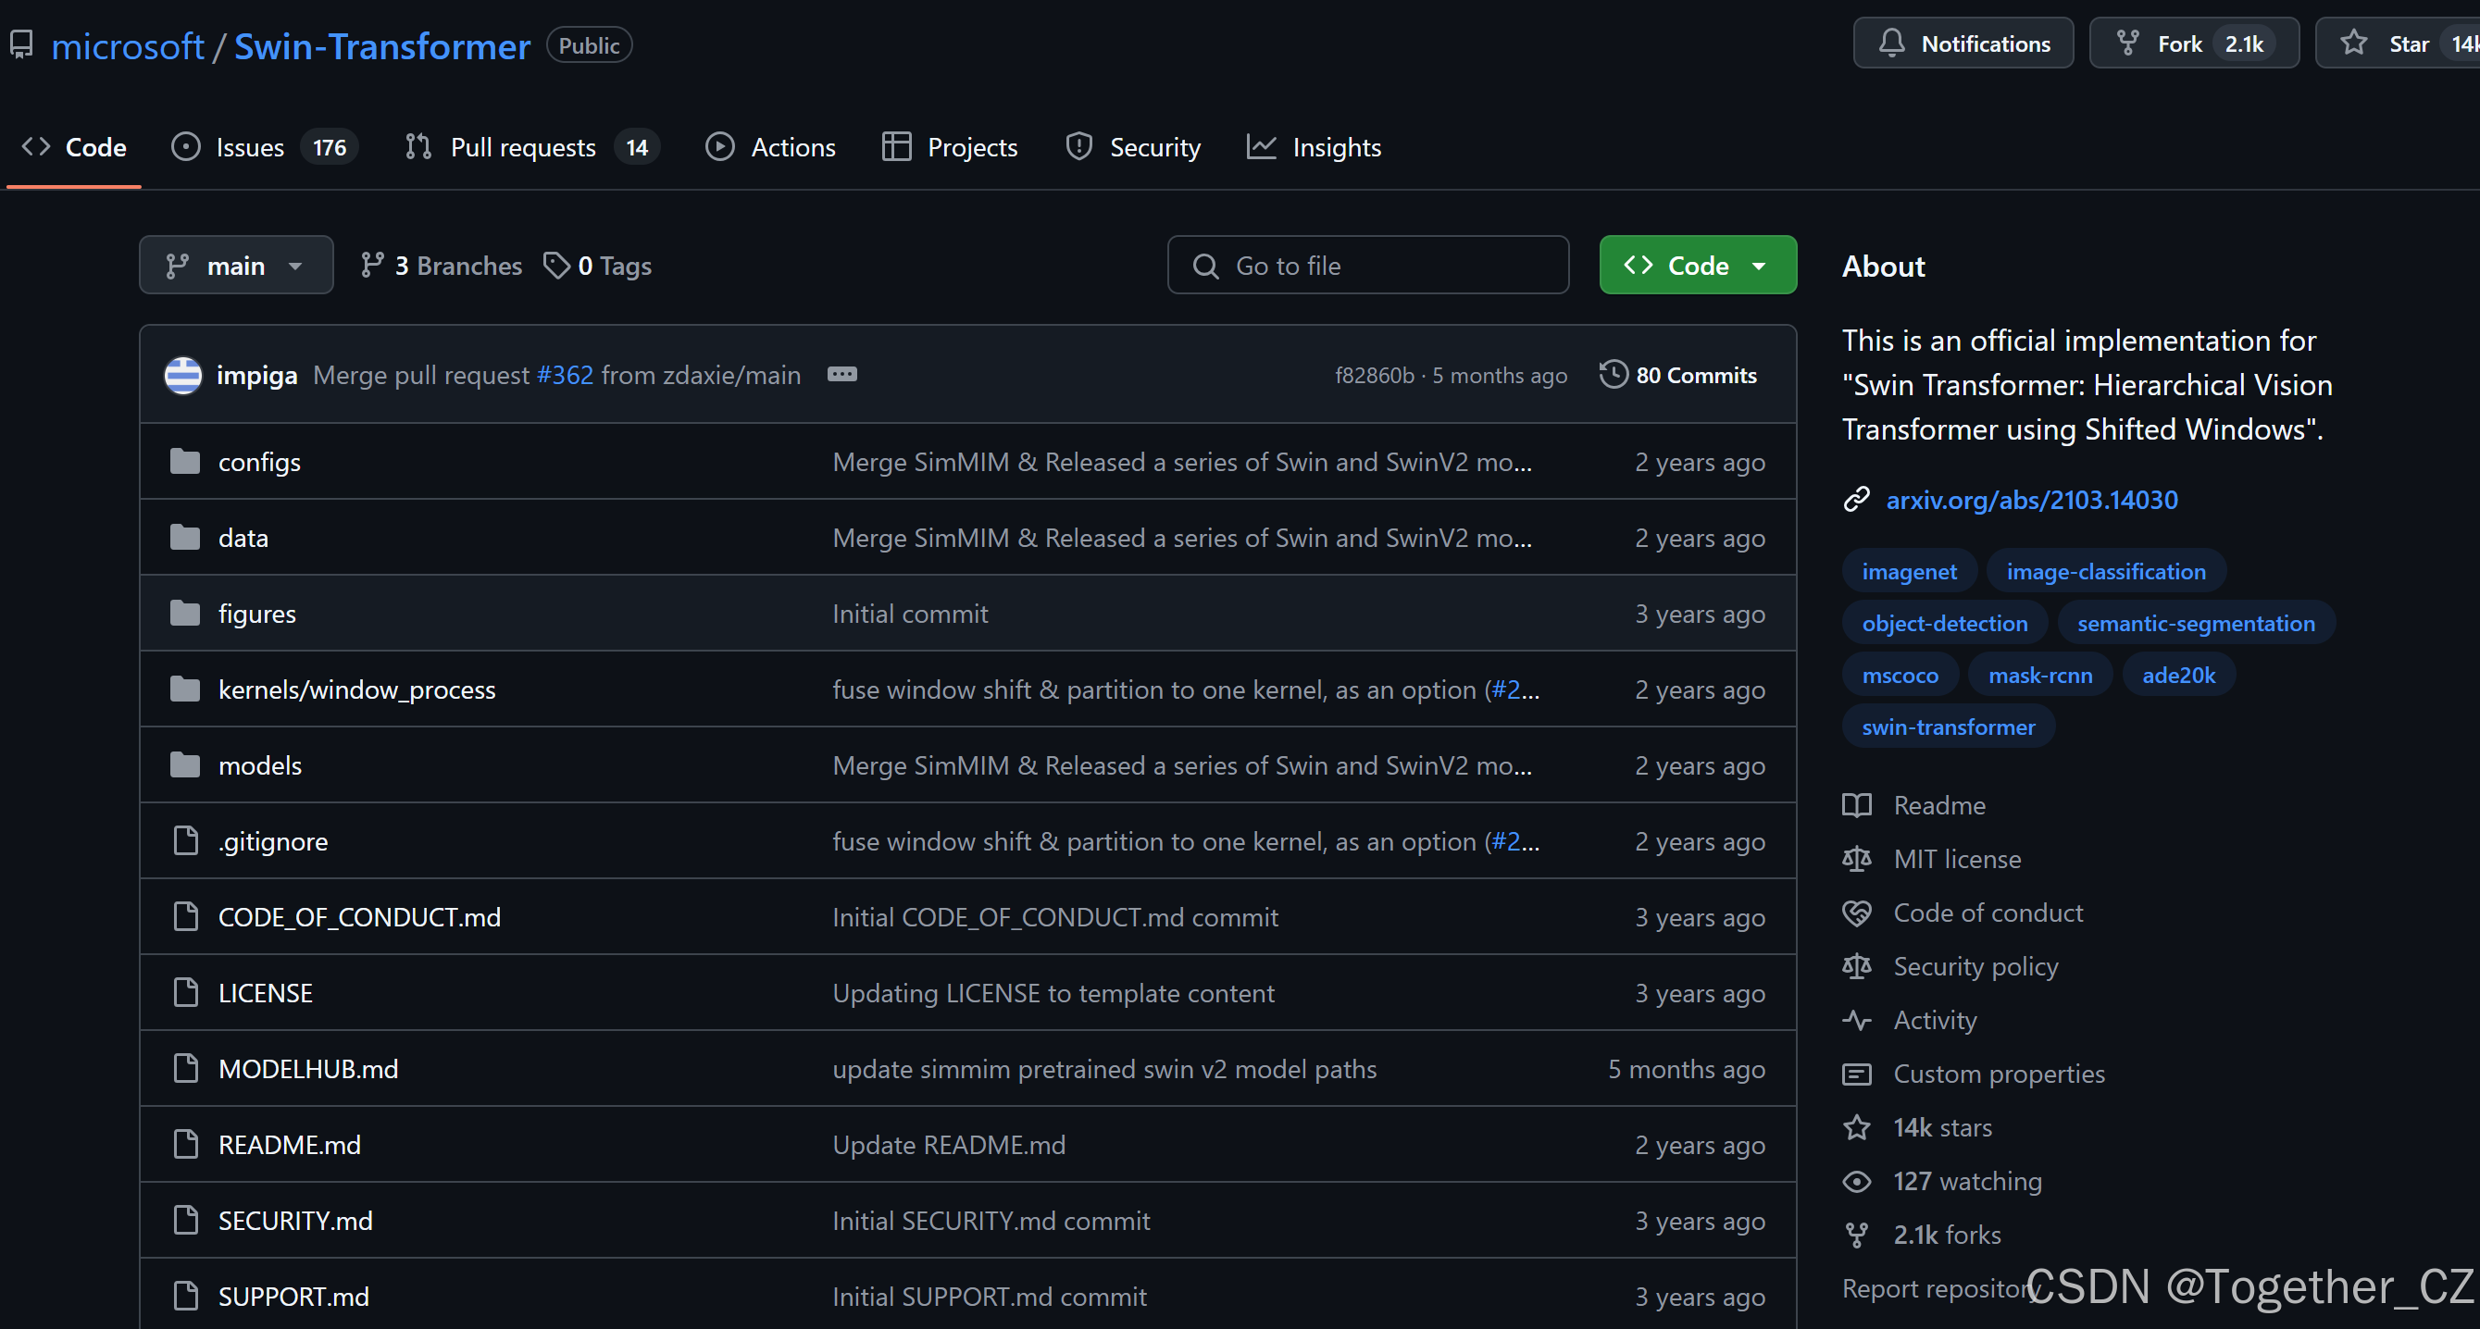Screen dimensions: 2480x1329
Task: View the 3 Branches link
Action: (441, 266)
